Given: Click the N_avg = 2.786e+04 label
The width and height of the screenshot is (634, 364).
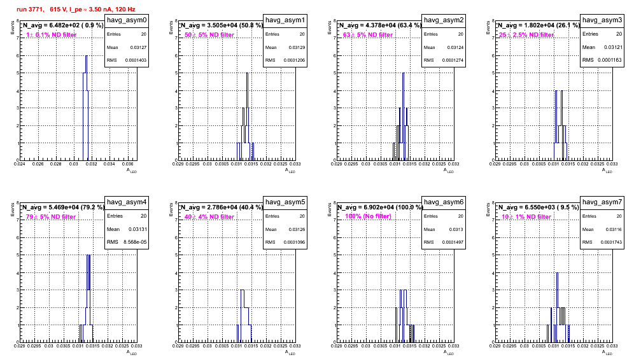Looking at the screenshot, I should [222, 207].
